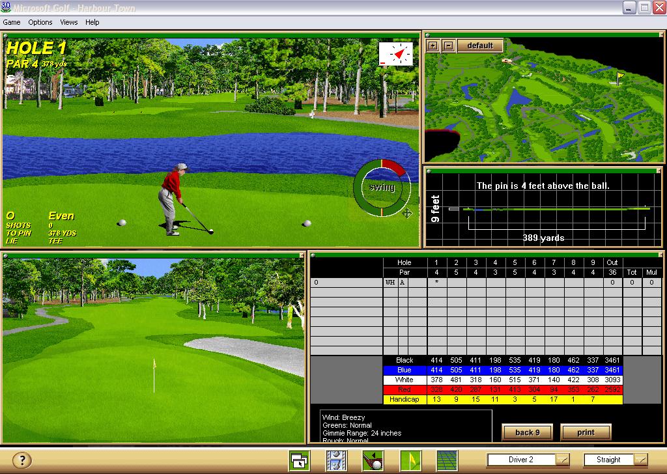Image resolution: width=667 pixels, height=474 pixels.
Task: Close the green view panel
Action: (302, 255)
